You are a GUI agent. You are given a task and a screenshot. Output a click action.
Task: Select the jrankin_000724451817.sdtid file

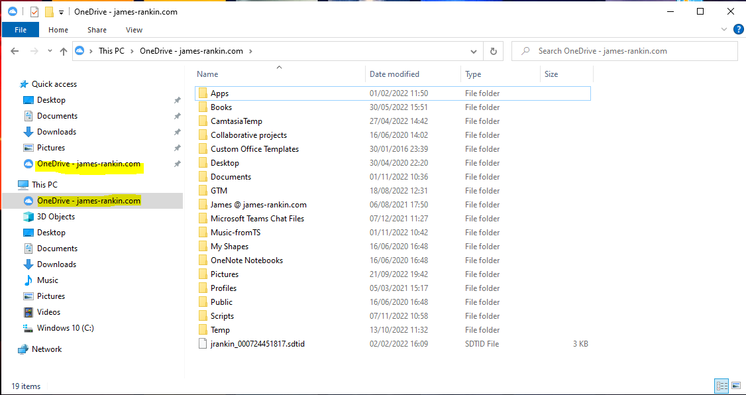pos(257,344)
